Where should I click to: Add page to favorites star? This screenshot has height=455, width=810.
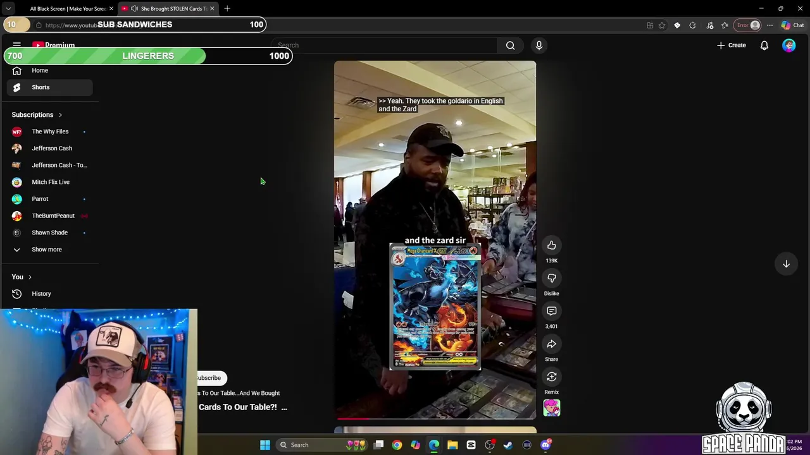point(662,25)
